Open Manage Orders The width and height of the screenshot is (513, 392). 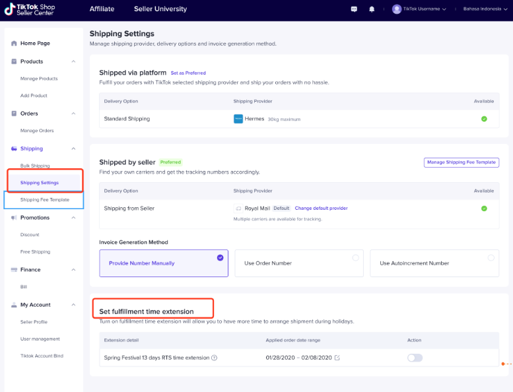pyautogui.click(x=37, y=131)
